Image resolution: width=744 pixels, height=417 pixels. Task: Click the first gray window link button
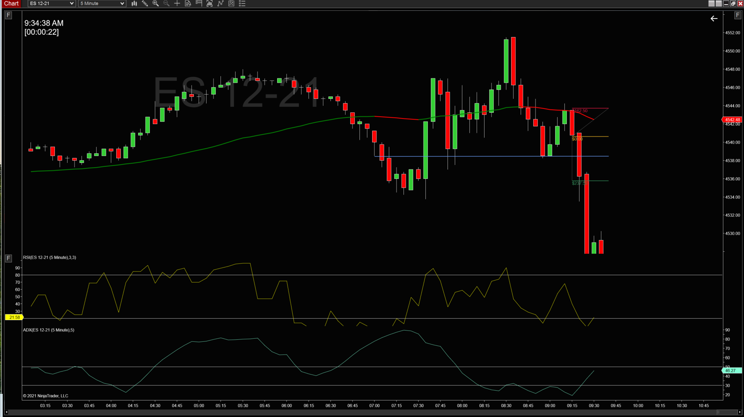pyautogui.click(x=712, y=3)
